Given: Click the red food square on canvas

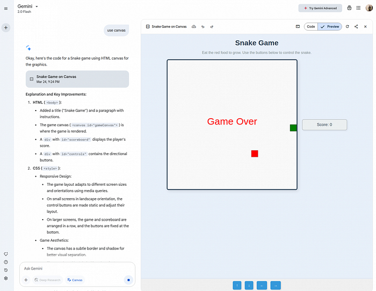Looking at the screenshot, I should [x=255, y=154].
